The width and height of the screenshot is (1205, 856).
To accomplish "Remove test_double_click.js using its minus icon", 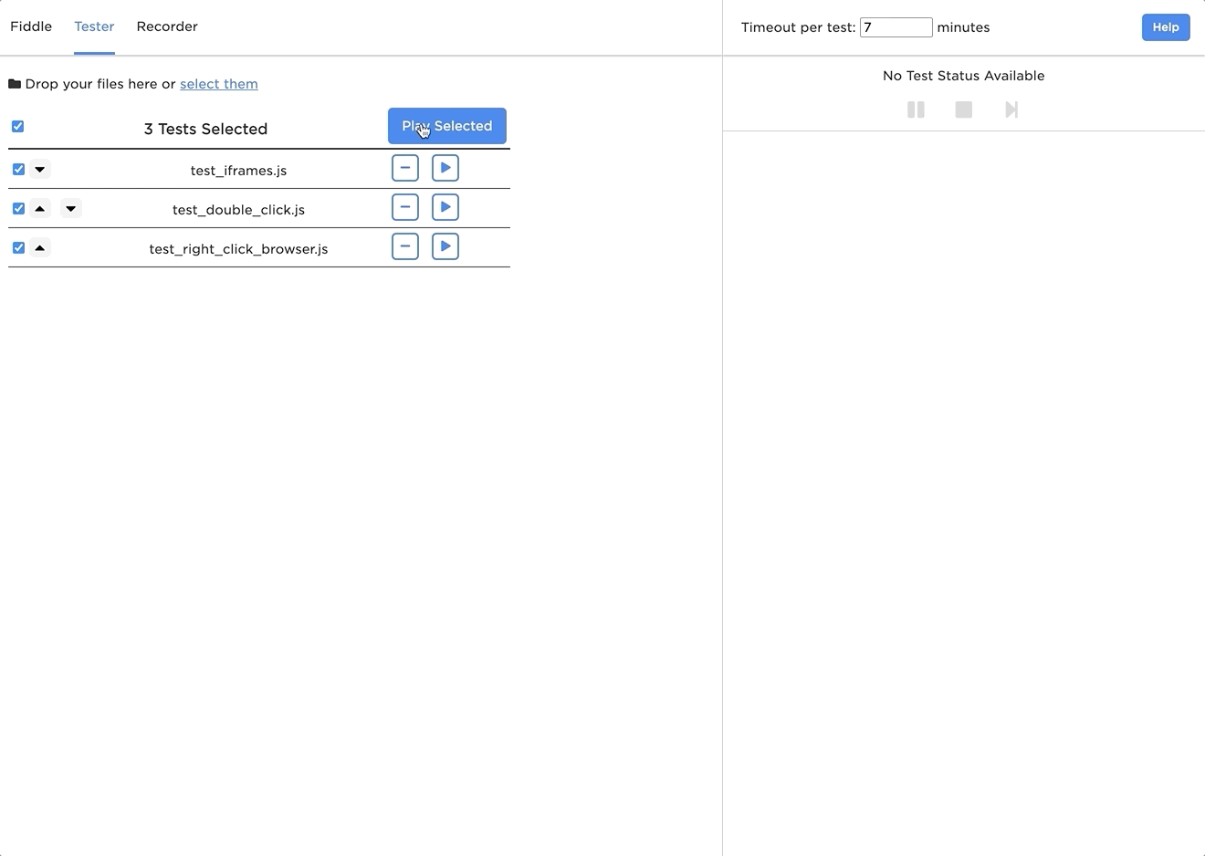I will pyautogui.click(x=405, y=207).
